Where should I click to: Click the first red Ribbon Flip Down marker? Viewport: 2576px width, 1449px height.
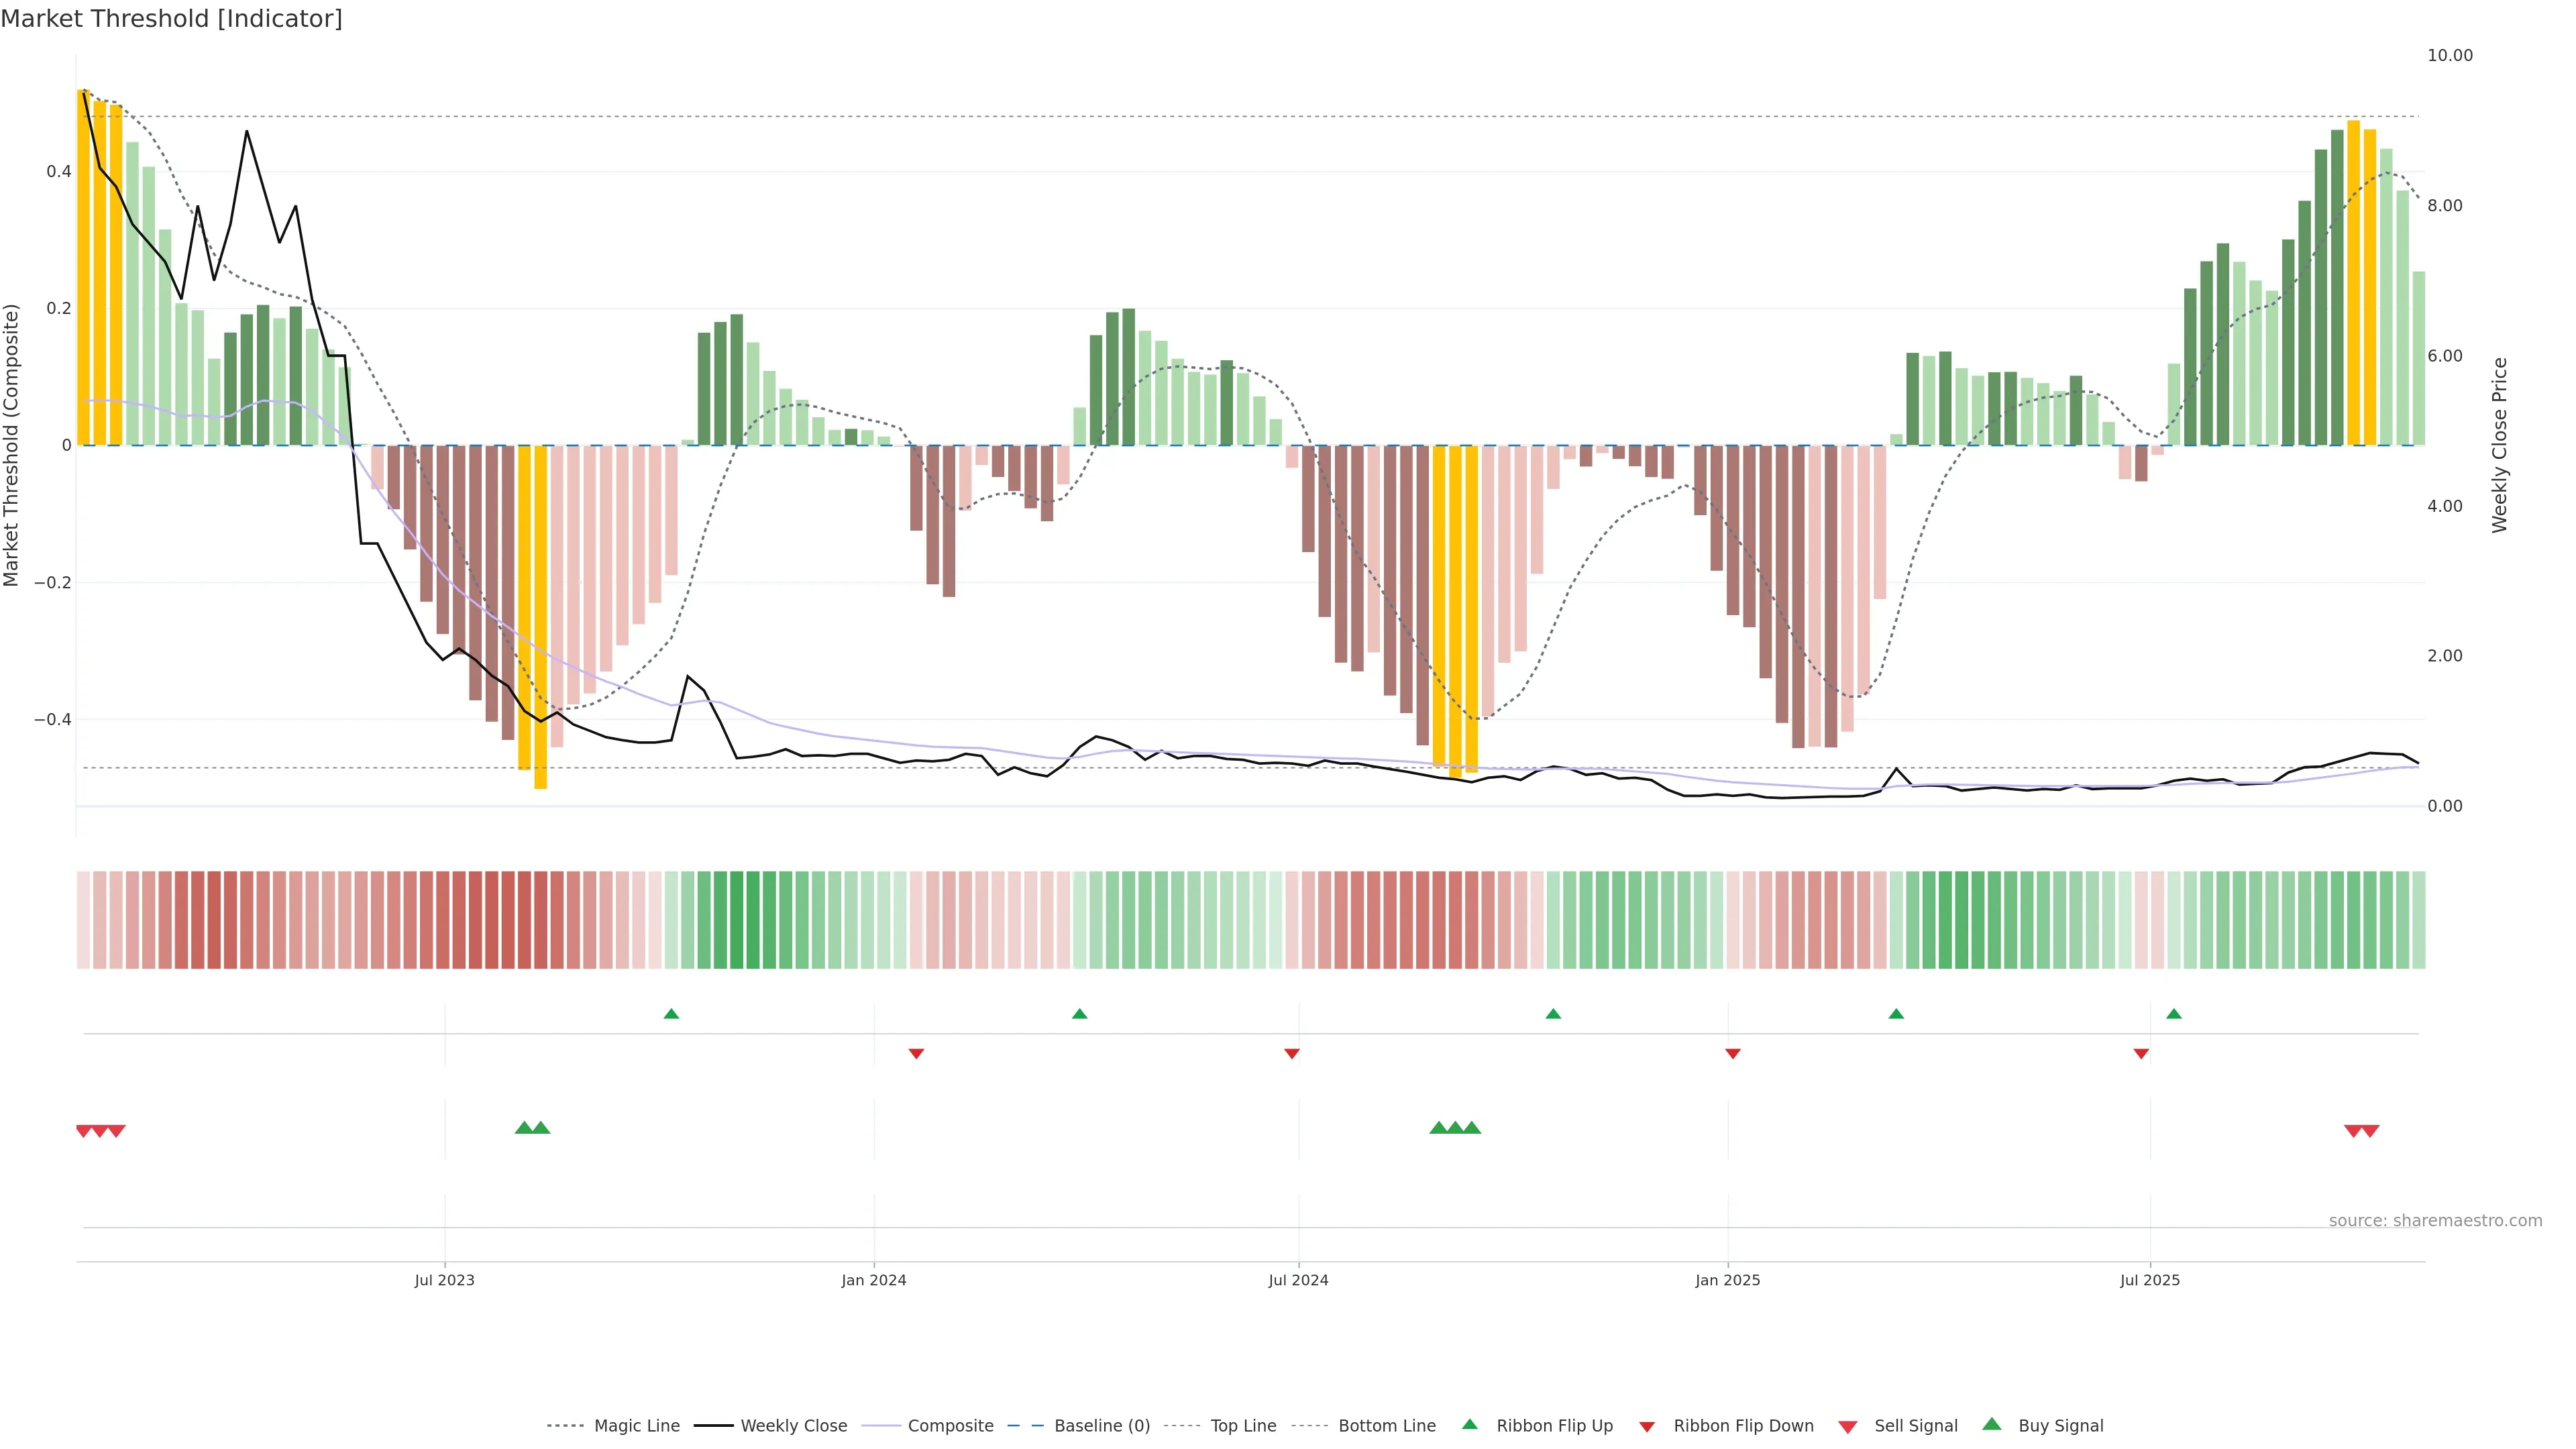coord(916,1053)
